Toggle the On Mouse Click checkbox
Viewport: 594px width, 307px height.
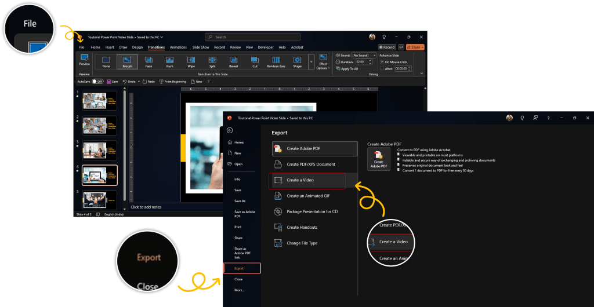pos(382,62)
